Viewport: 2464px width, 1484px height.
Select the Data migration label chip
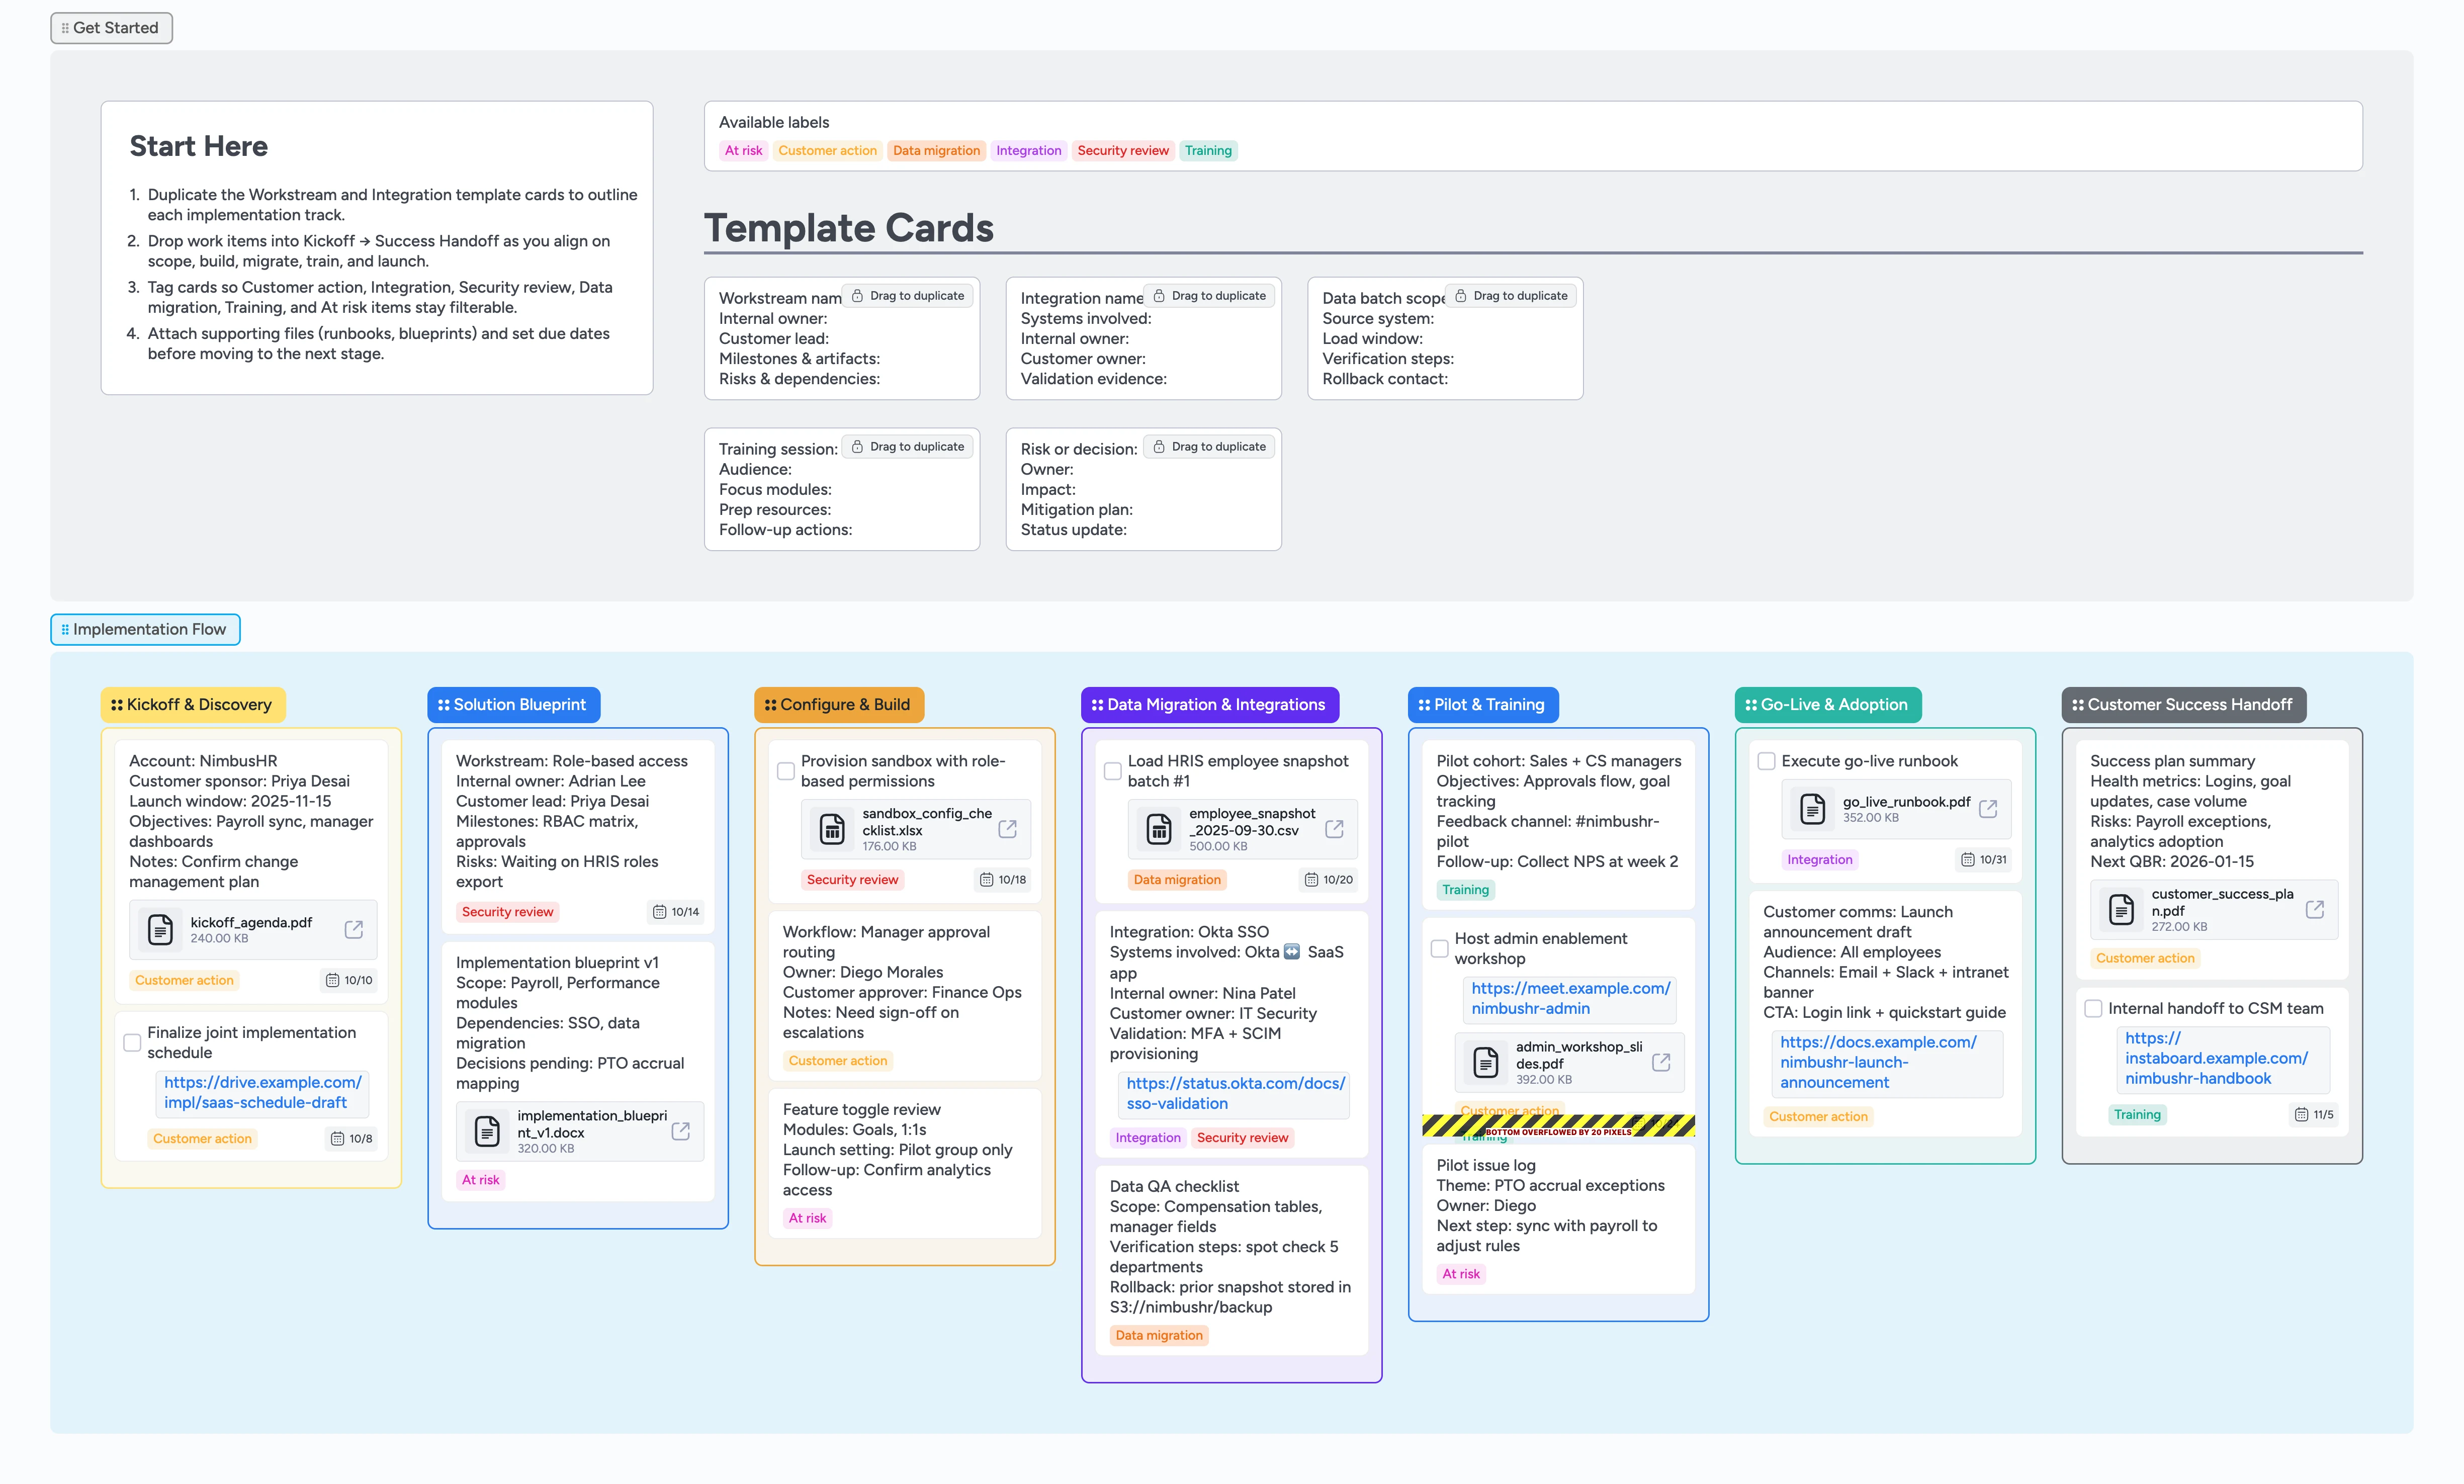[x=936, y=150]
